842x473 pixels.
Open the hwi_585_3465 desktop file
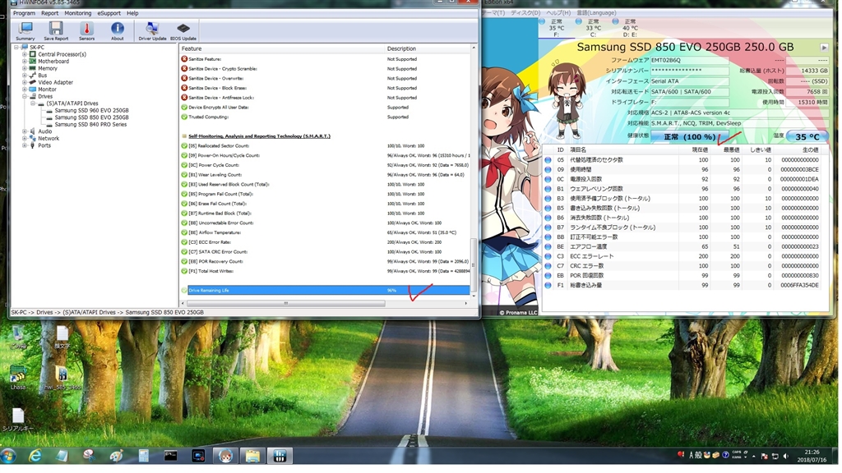(x=62, y=378)
